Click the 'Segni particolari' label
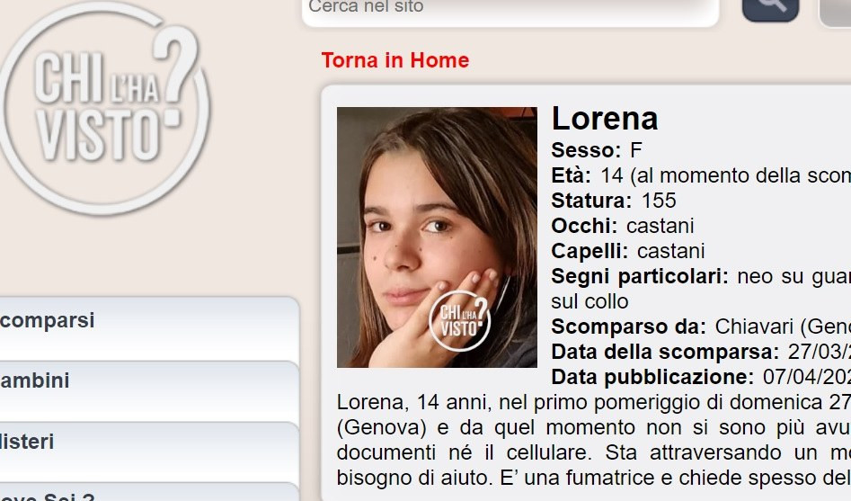Viewport: 851px width, 501px height. (639, 276)
